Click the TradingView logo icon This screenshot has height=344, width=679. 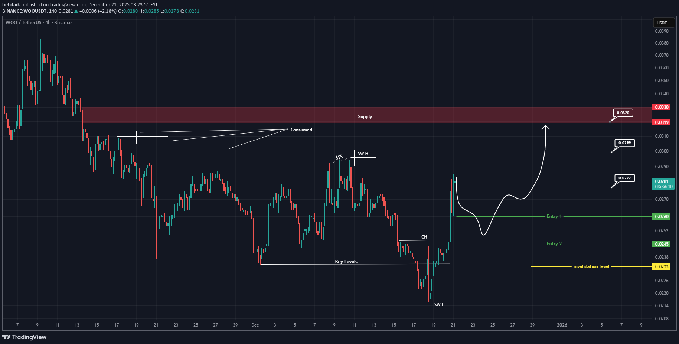click(6, 337)
